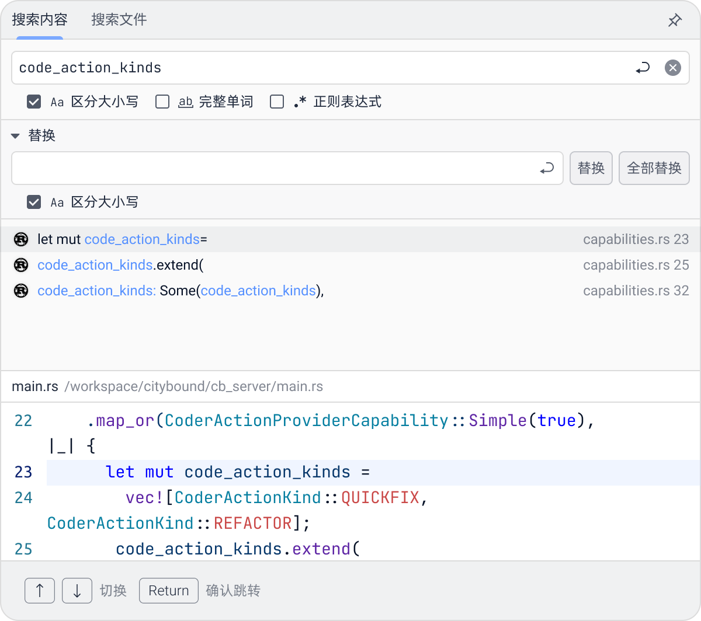Click the 全部替换 button

coord(654,168)
